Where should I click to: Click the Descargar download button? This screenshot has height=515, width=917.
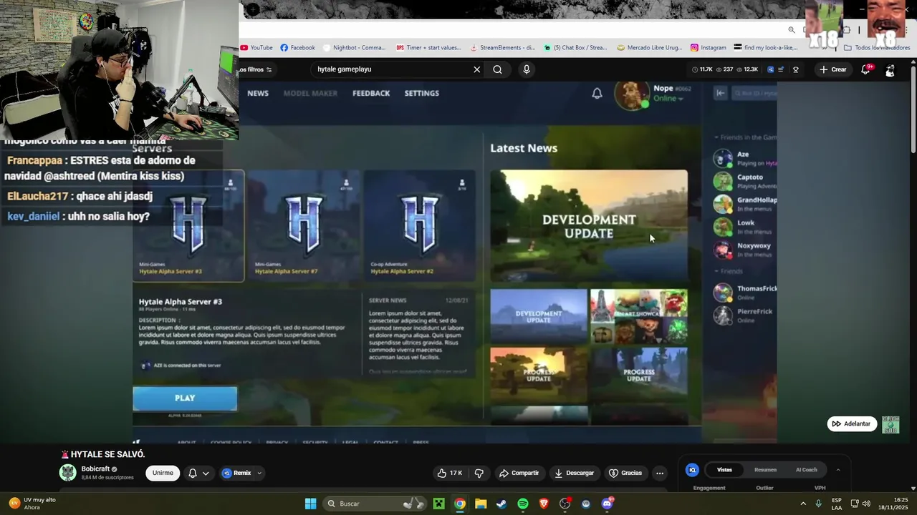pyautogui.click(x=575, y=473)
